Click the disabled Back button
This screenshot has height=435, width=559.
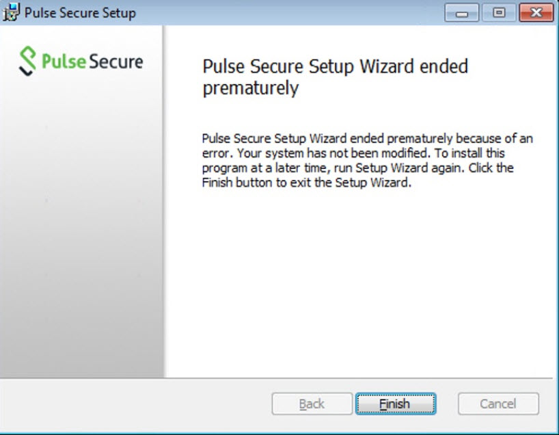(311, 404)
